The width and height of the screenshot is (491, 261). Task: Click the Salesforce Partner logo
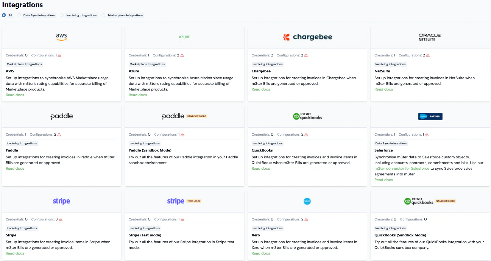point(430,116)
